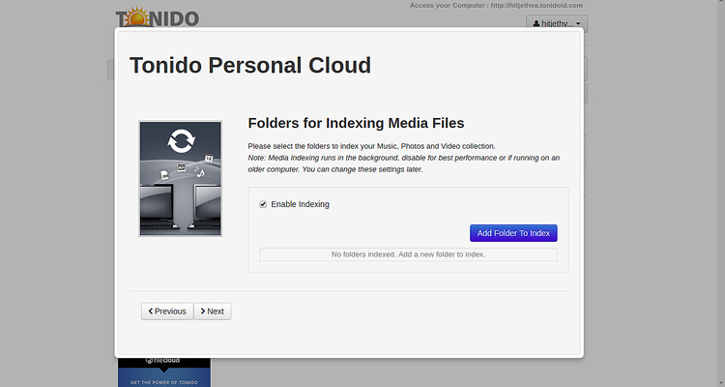Click the user silhouette icon beside hitjethv
Screen dimensions: 725x387
point(534,22)
